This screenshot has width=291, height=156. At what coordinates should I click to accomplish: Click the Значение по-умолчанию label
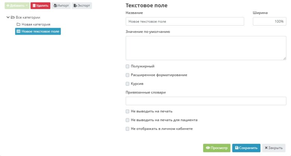pyautogui.click(x=148, y=32)
